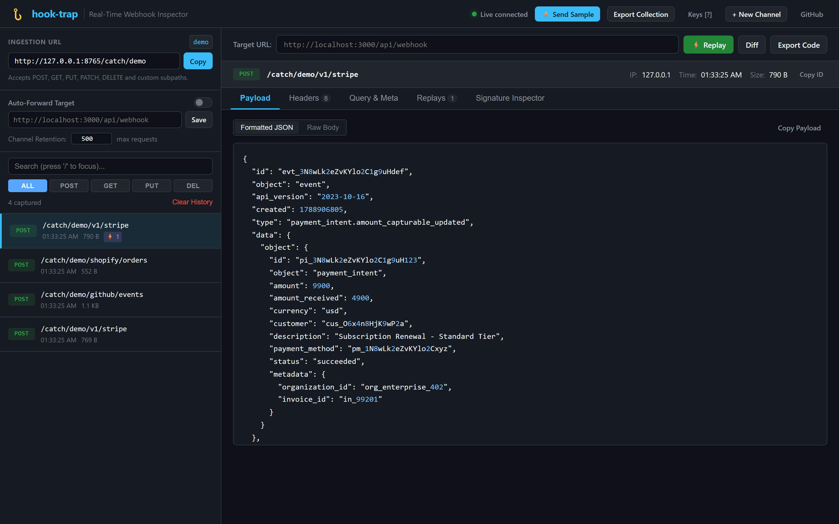The width and height of the screenshot is (839, 524).
Task: Switch to Raw Body view
Action: tap(323, 128)
